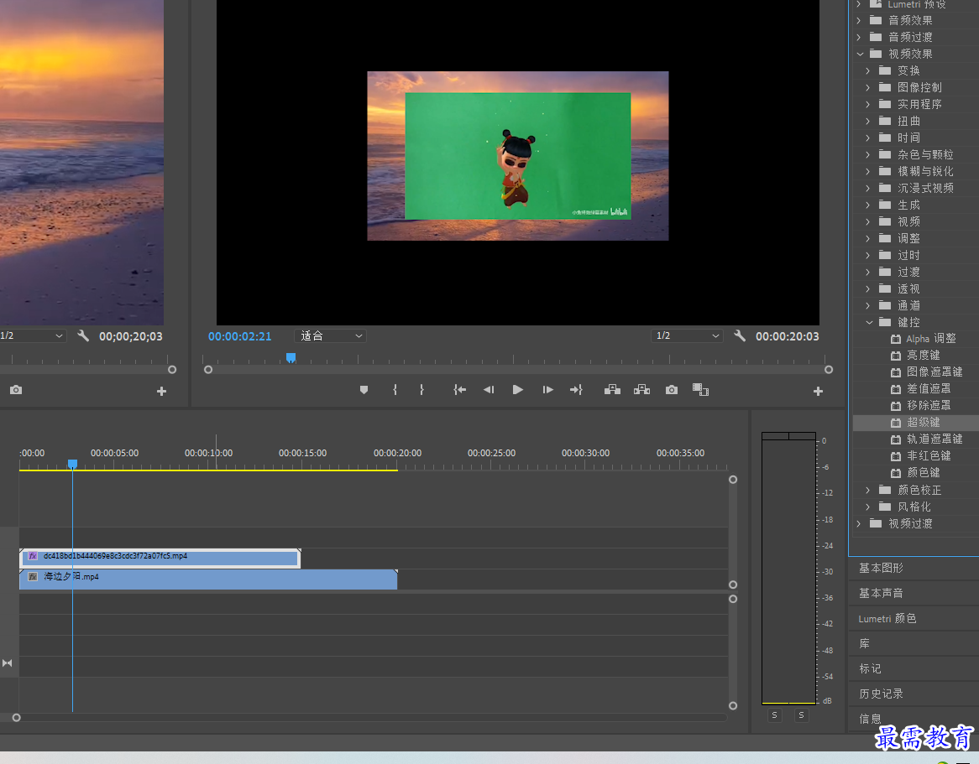Select the 超级键 effect
Screen dimensions: 979x764
coord(923,422)
